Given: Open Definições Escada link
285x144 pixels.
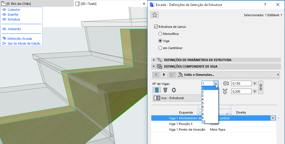Looking at the screenshot, I should pyautogui.click(x=20, y=39).
